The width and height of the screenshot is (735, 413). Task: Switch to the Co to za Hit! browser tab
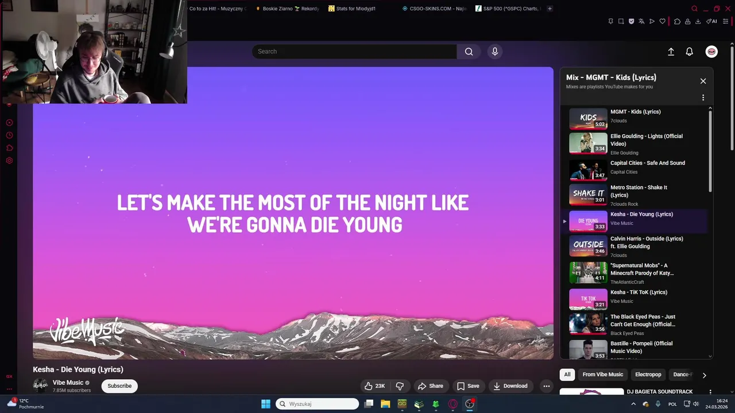point(217,9)
